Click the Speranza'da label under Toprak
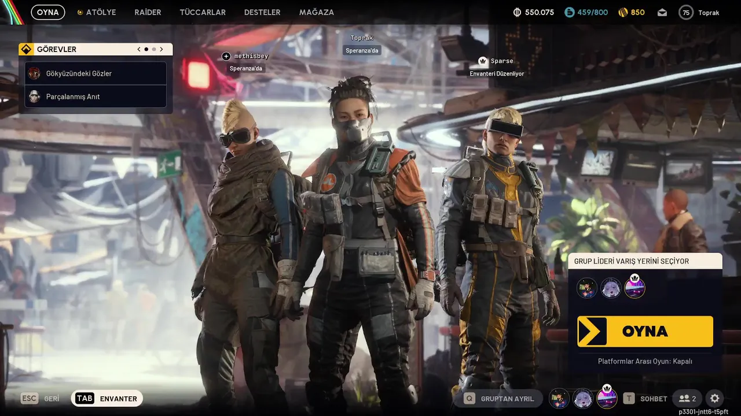The image size is (741, 416). [362, 50]
